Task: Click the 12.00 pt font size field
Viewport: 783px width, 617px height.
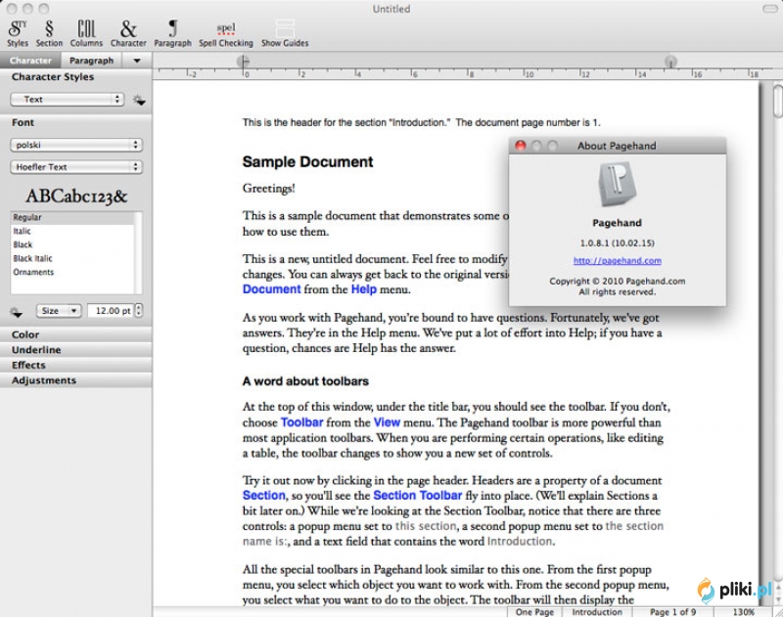Action: click(111, 311)
